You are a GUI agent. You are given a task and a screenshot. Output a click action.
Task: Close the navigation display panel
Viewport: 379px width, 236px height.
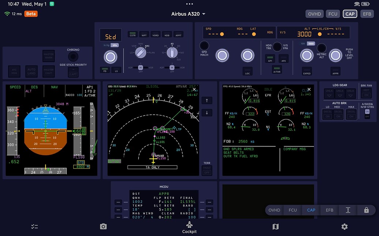tap(194, 89)
